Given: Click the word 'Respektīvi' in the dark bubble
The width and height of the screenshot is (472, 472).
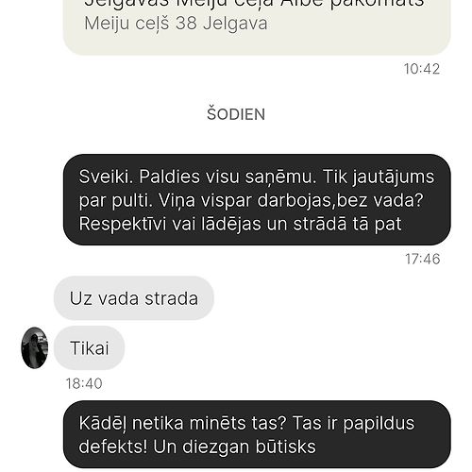Looking at the screenshot, I should (123, 225).
